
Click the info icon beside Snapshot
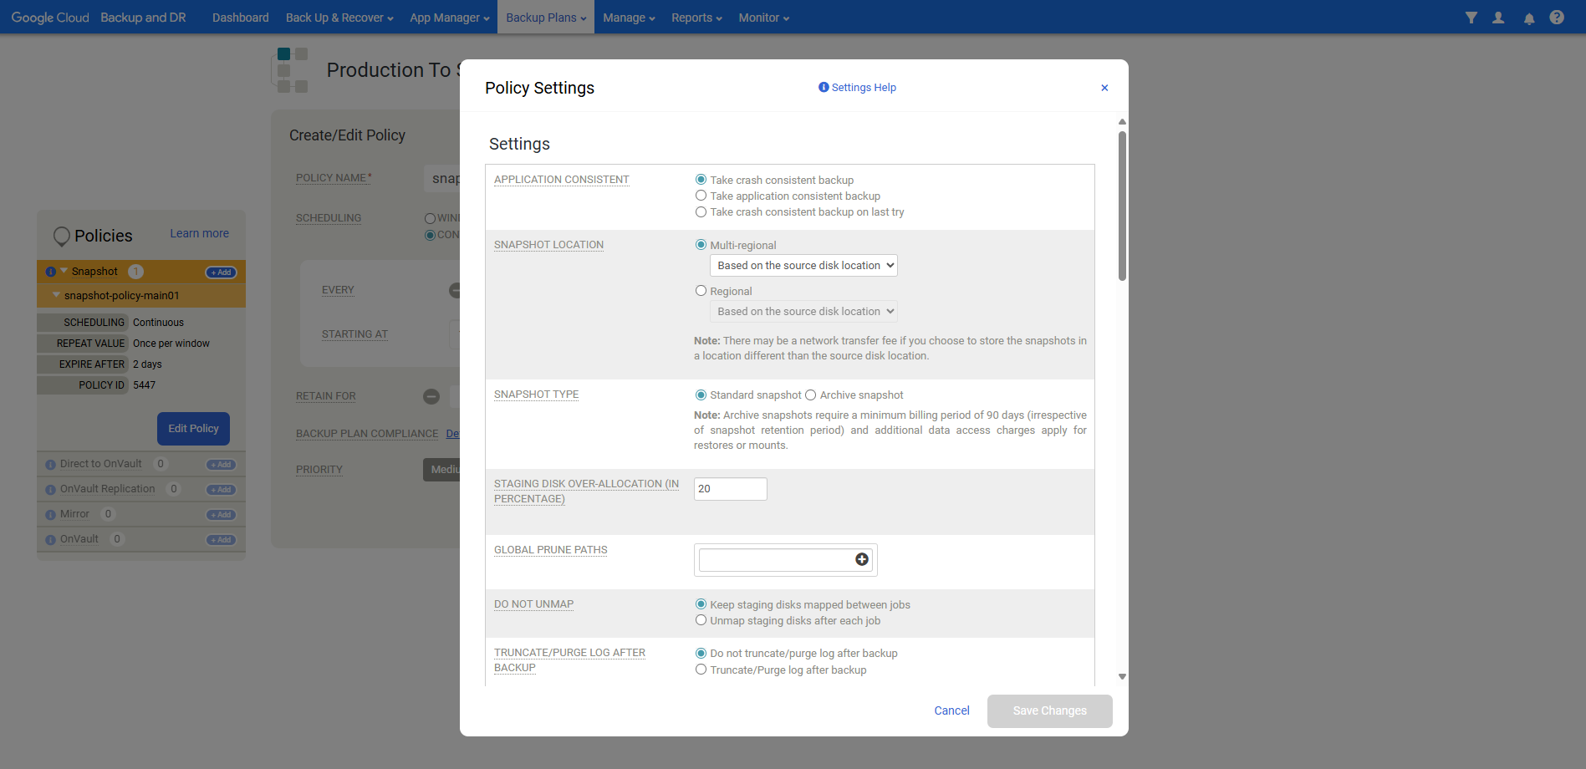[x=51, y=272]
